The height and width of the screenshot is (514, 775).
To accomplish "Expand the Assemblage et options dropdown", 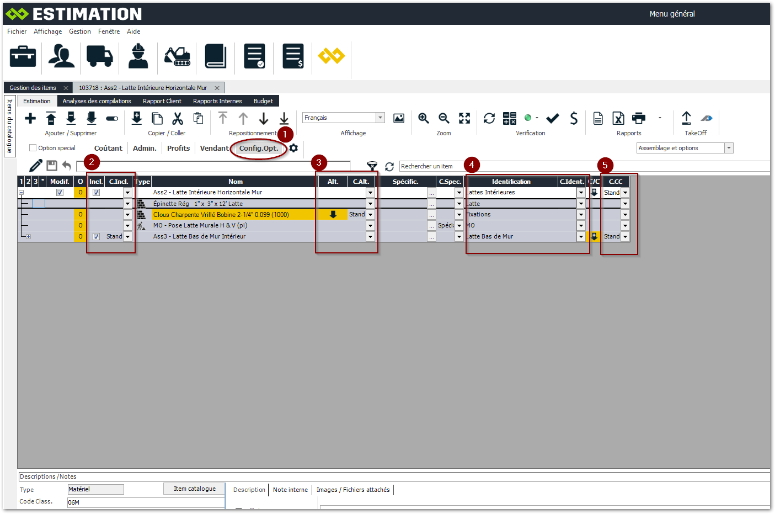I will pyautogui.click(x=729, y=148).
